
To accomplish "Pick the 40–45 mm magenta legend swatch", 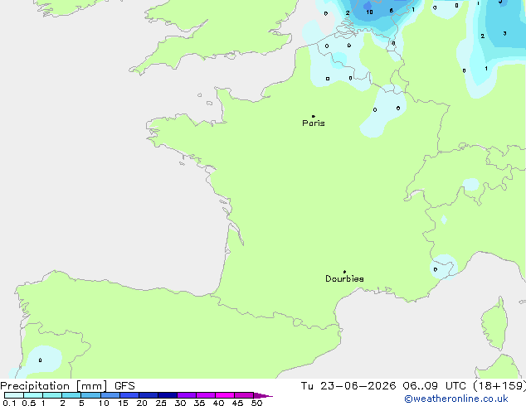I will [225, 395].
